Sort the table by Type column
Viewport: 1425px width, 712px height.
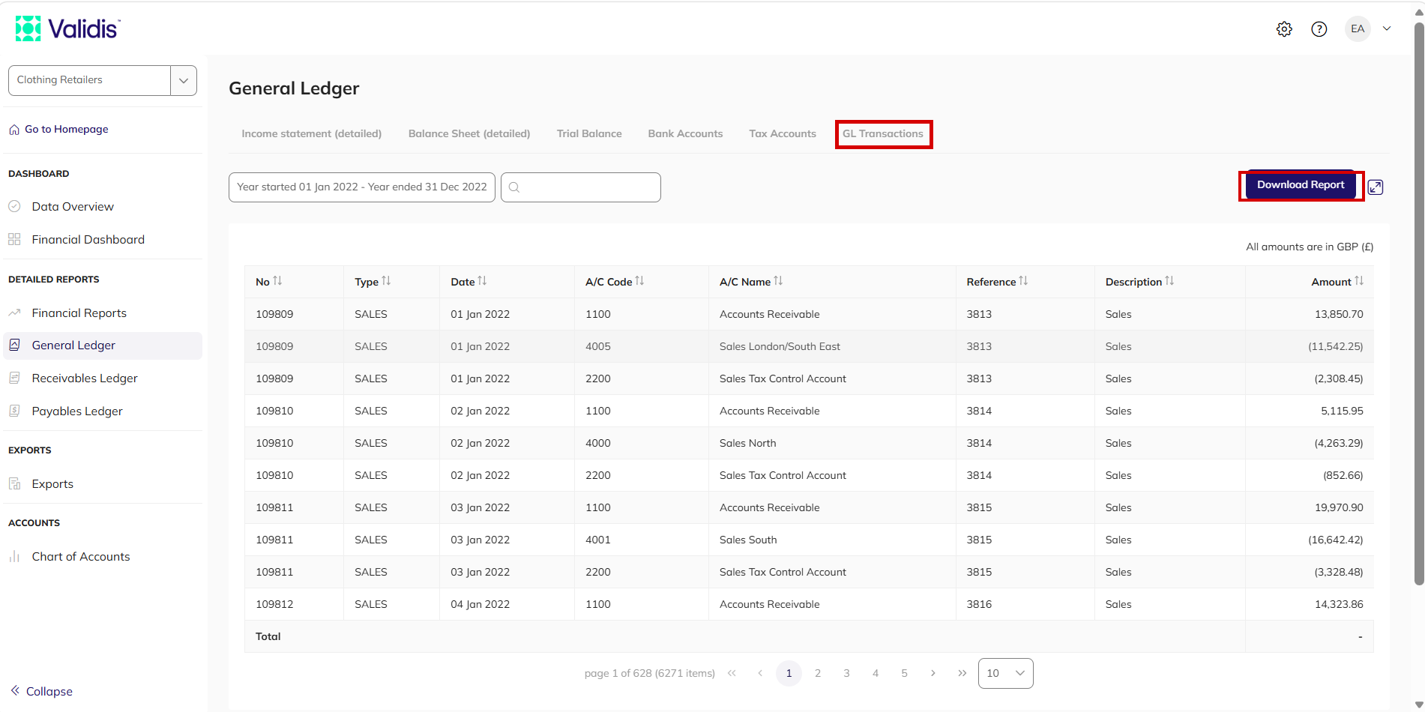coord(386,281)
